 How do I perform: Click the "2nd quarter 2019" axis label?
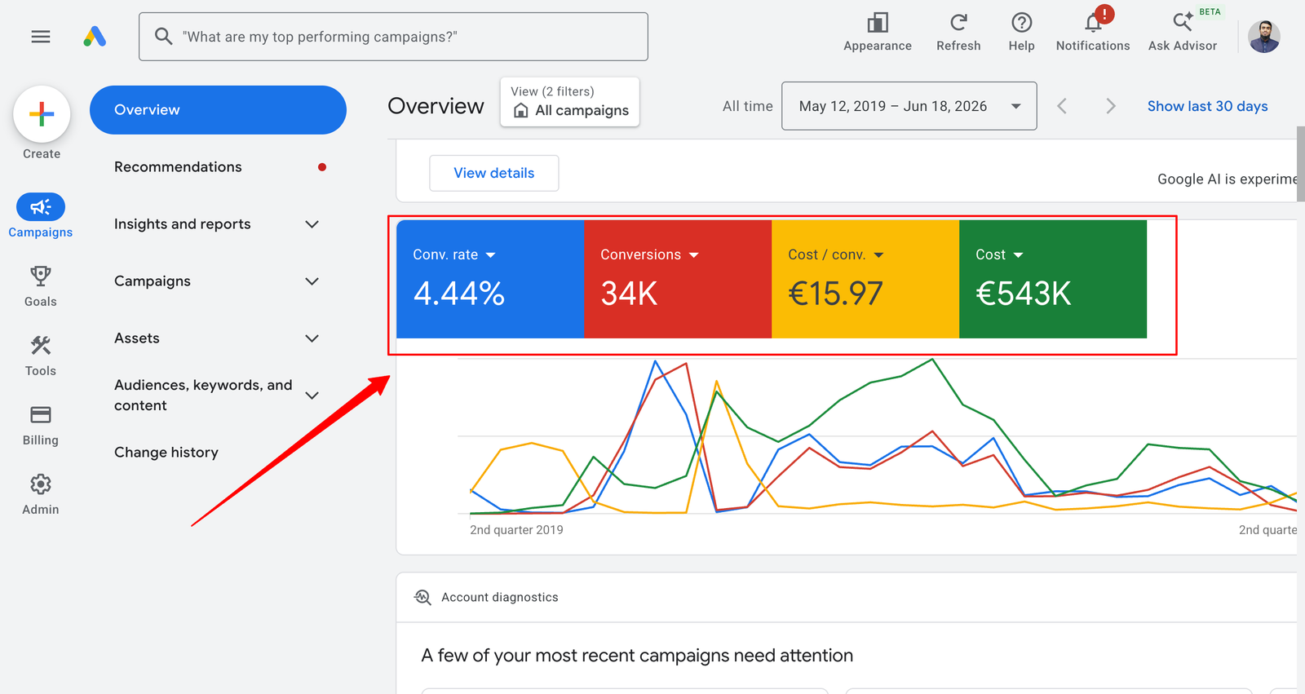pos(516,530)
